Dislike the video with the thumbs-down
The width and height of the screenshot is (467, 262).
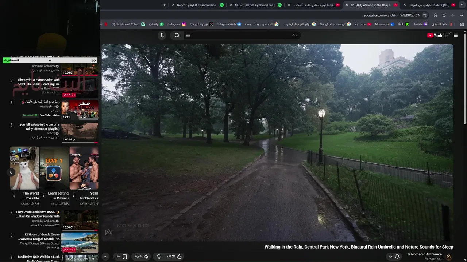pyautogui.click(x=159, y=256)
